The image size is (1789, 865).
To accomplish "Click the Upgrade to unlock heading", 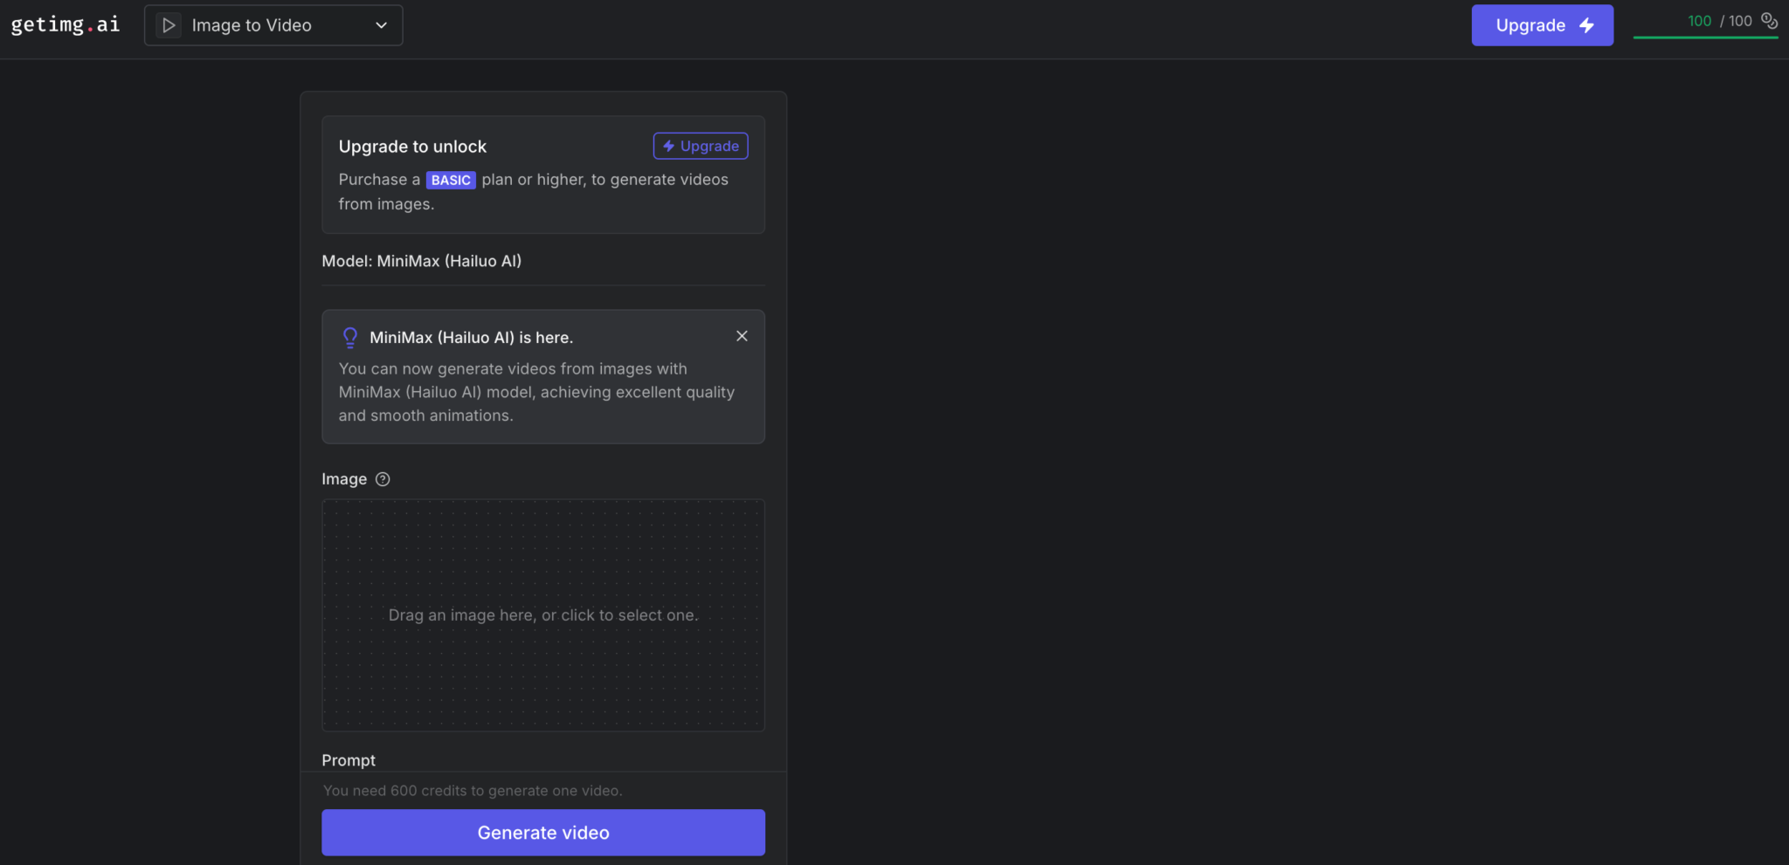I will coord(412,147).
